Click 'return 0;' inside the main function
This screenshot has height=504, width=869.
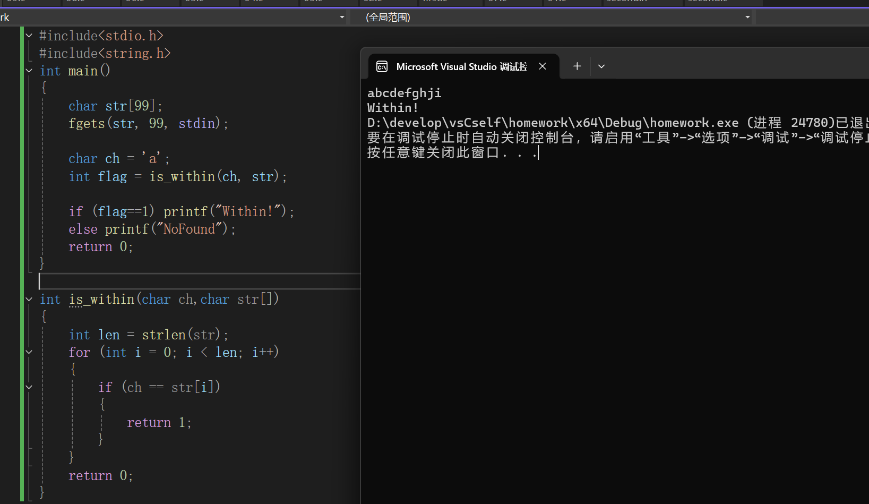click(x=100, y=246)
